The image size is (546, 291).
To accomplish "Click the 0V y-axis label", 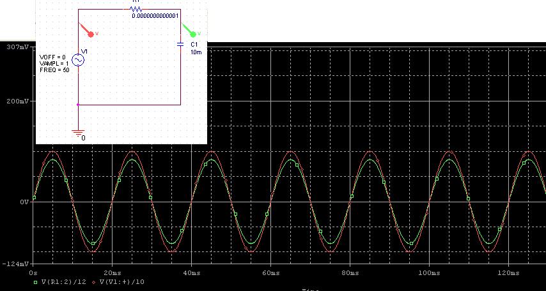I will (x=24, y=202).
